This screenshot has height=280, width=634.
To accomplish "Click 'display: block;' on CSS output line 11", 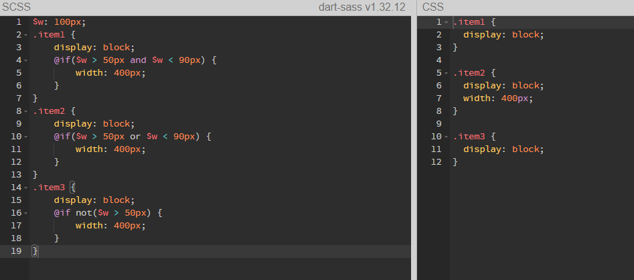I will coord(504,149).
